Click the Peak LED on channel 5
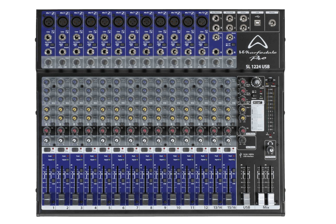 (109, 156)
